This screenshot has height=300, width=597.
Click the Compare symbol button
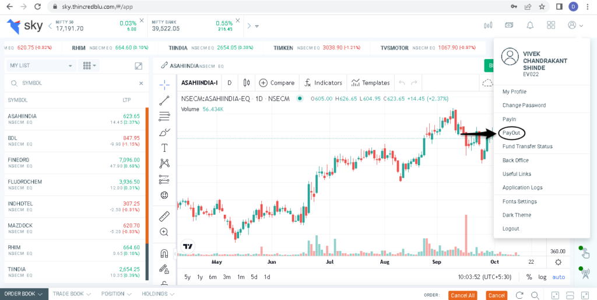tap(277, 83)
